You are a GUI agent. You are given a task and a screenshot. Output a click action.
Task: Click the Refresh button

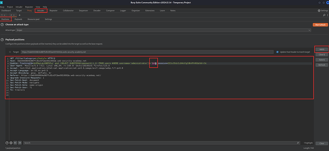coord(322,65)
